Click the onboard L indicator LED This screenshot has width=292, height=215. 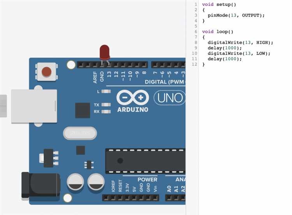[x=106, y=91]
